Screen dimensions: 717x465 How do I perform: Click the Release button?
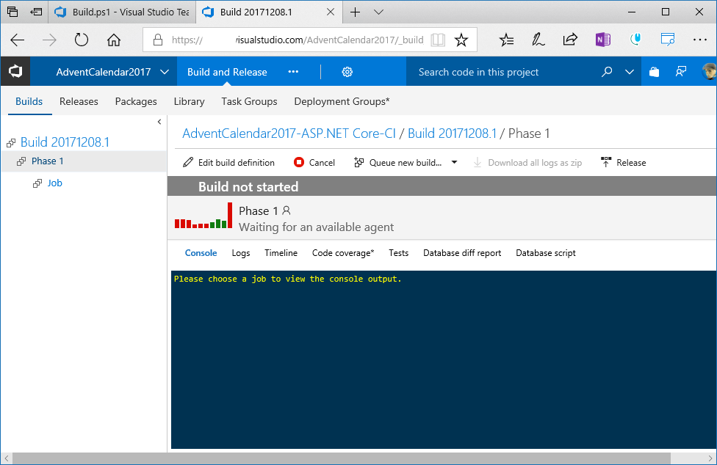[x=623, y=162]
